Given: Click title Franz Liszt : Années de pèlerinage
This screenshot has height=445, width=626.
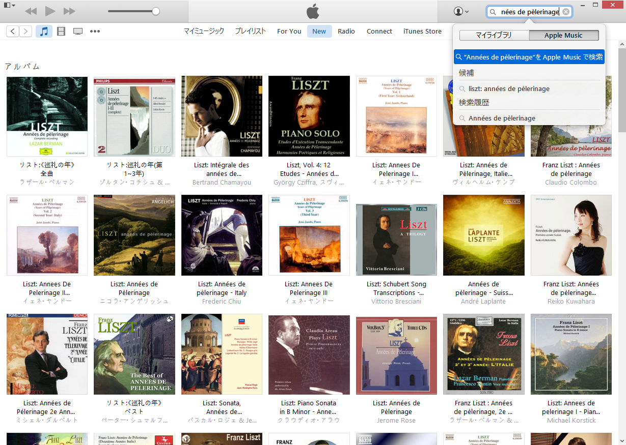Looking at the screenshot, I should (x=571, y=169).
